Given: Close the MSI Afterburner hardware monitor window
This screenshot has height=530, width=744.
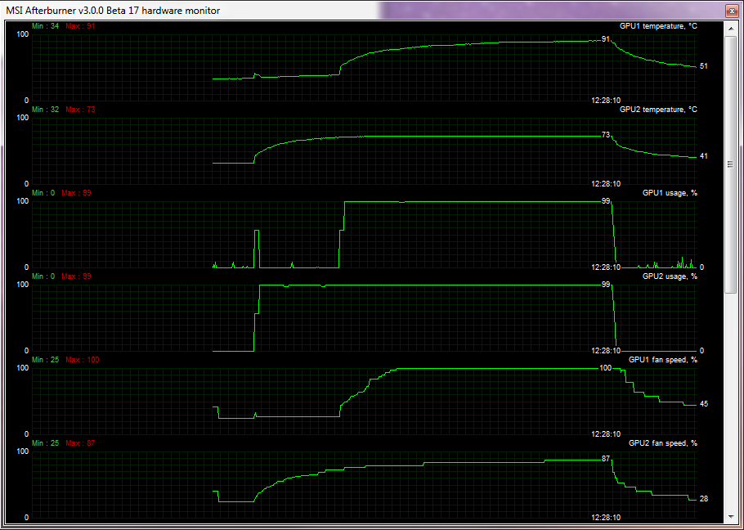Looking at the screenshot, I should click(x=729, y=10).
